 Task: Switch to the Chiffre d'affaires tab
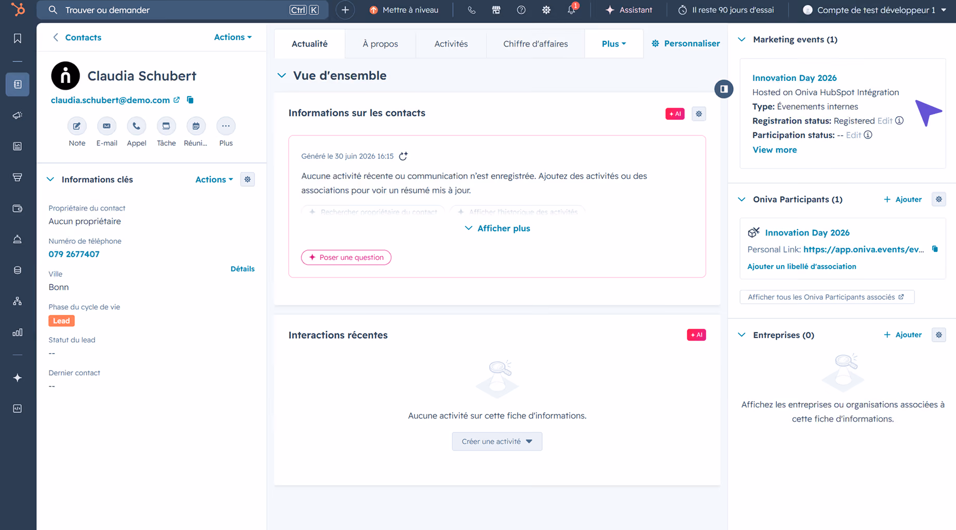tap(535, 44)
